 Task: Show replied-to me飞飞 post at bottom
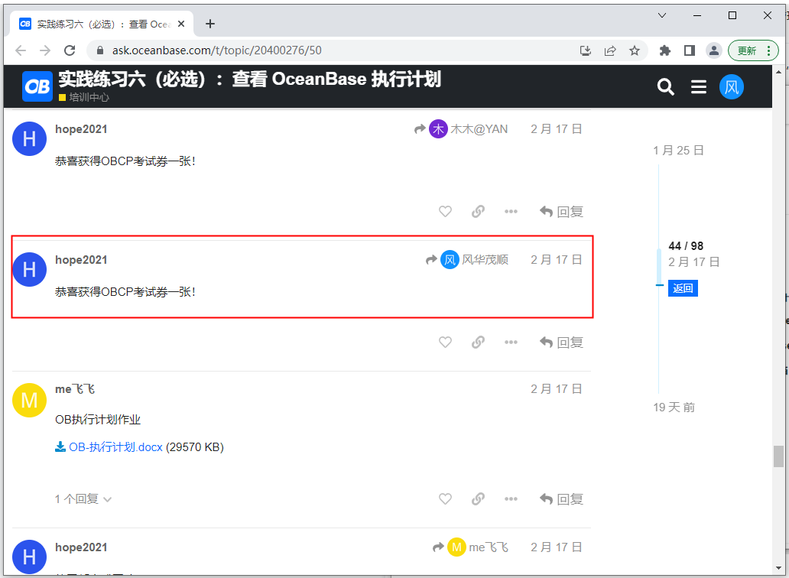(470, 547)
